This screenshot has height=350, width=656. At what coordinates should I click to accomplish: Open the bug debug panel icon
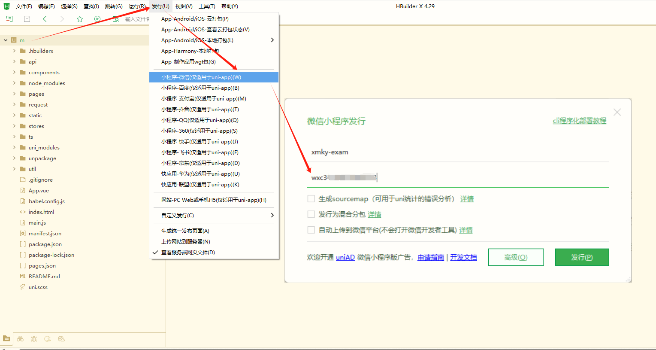coord(34,339)
